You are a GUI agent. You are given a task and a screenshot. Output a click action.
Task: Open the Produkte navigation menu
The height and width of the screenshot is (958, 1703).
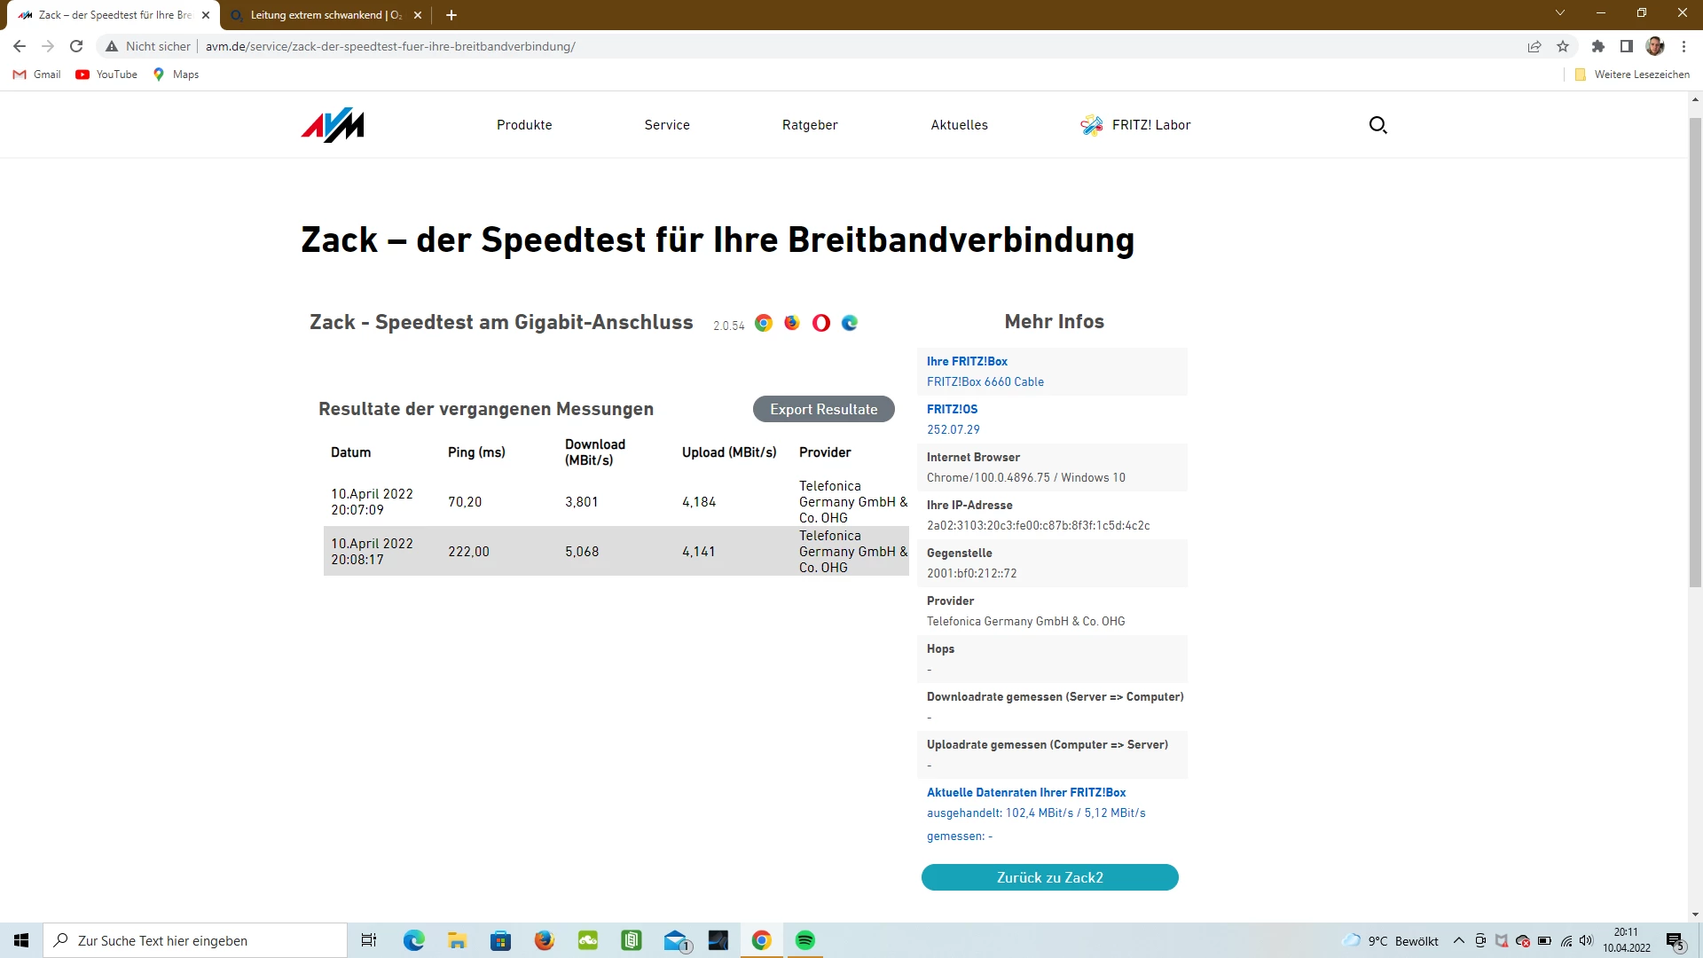(x=524, y=125)
